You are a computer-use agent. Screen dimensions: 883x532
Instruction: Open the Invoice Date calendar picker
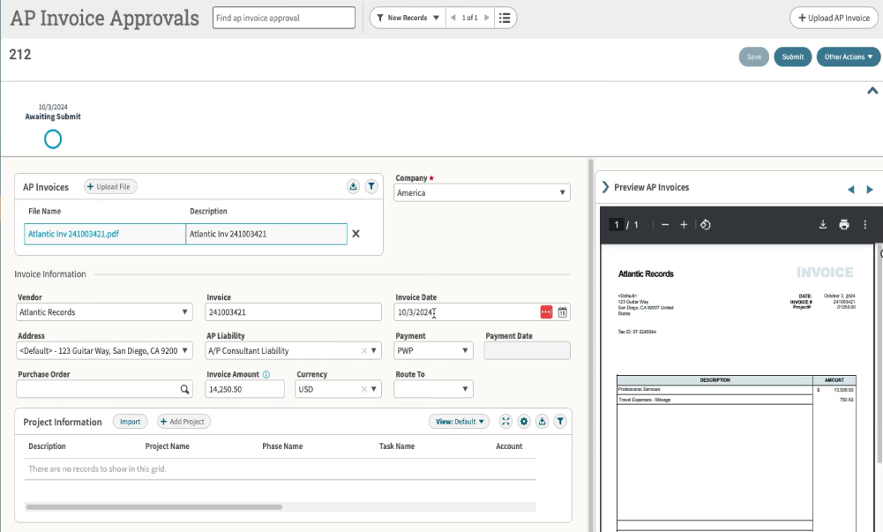pos(563,312)
